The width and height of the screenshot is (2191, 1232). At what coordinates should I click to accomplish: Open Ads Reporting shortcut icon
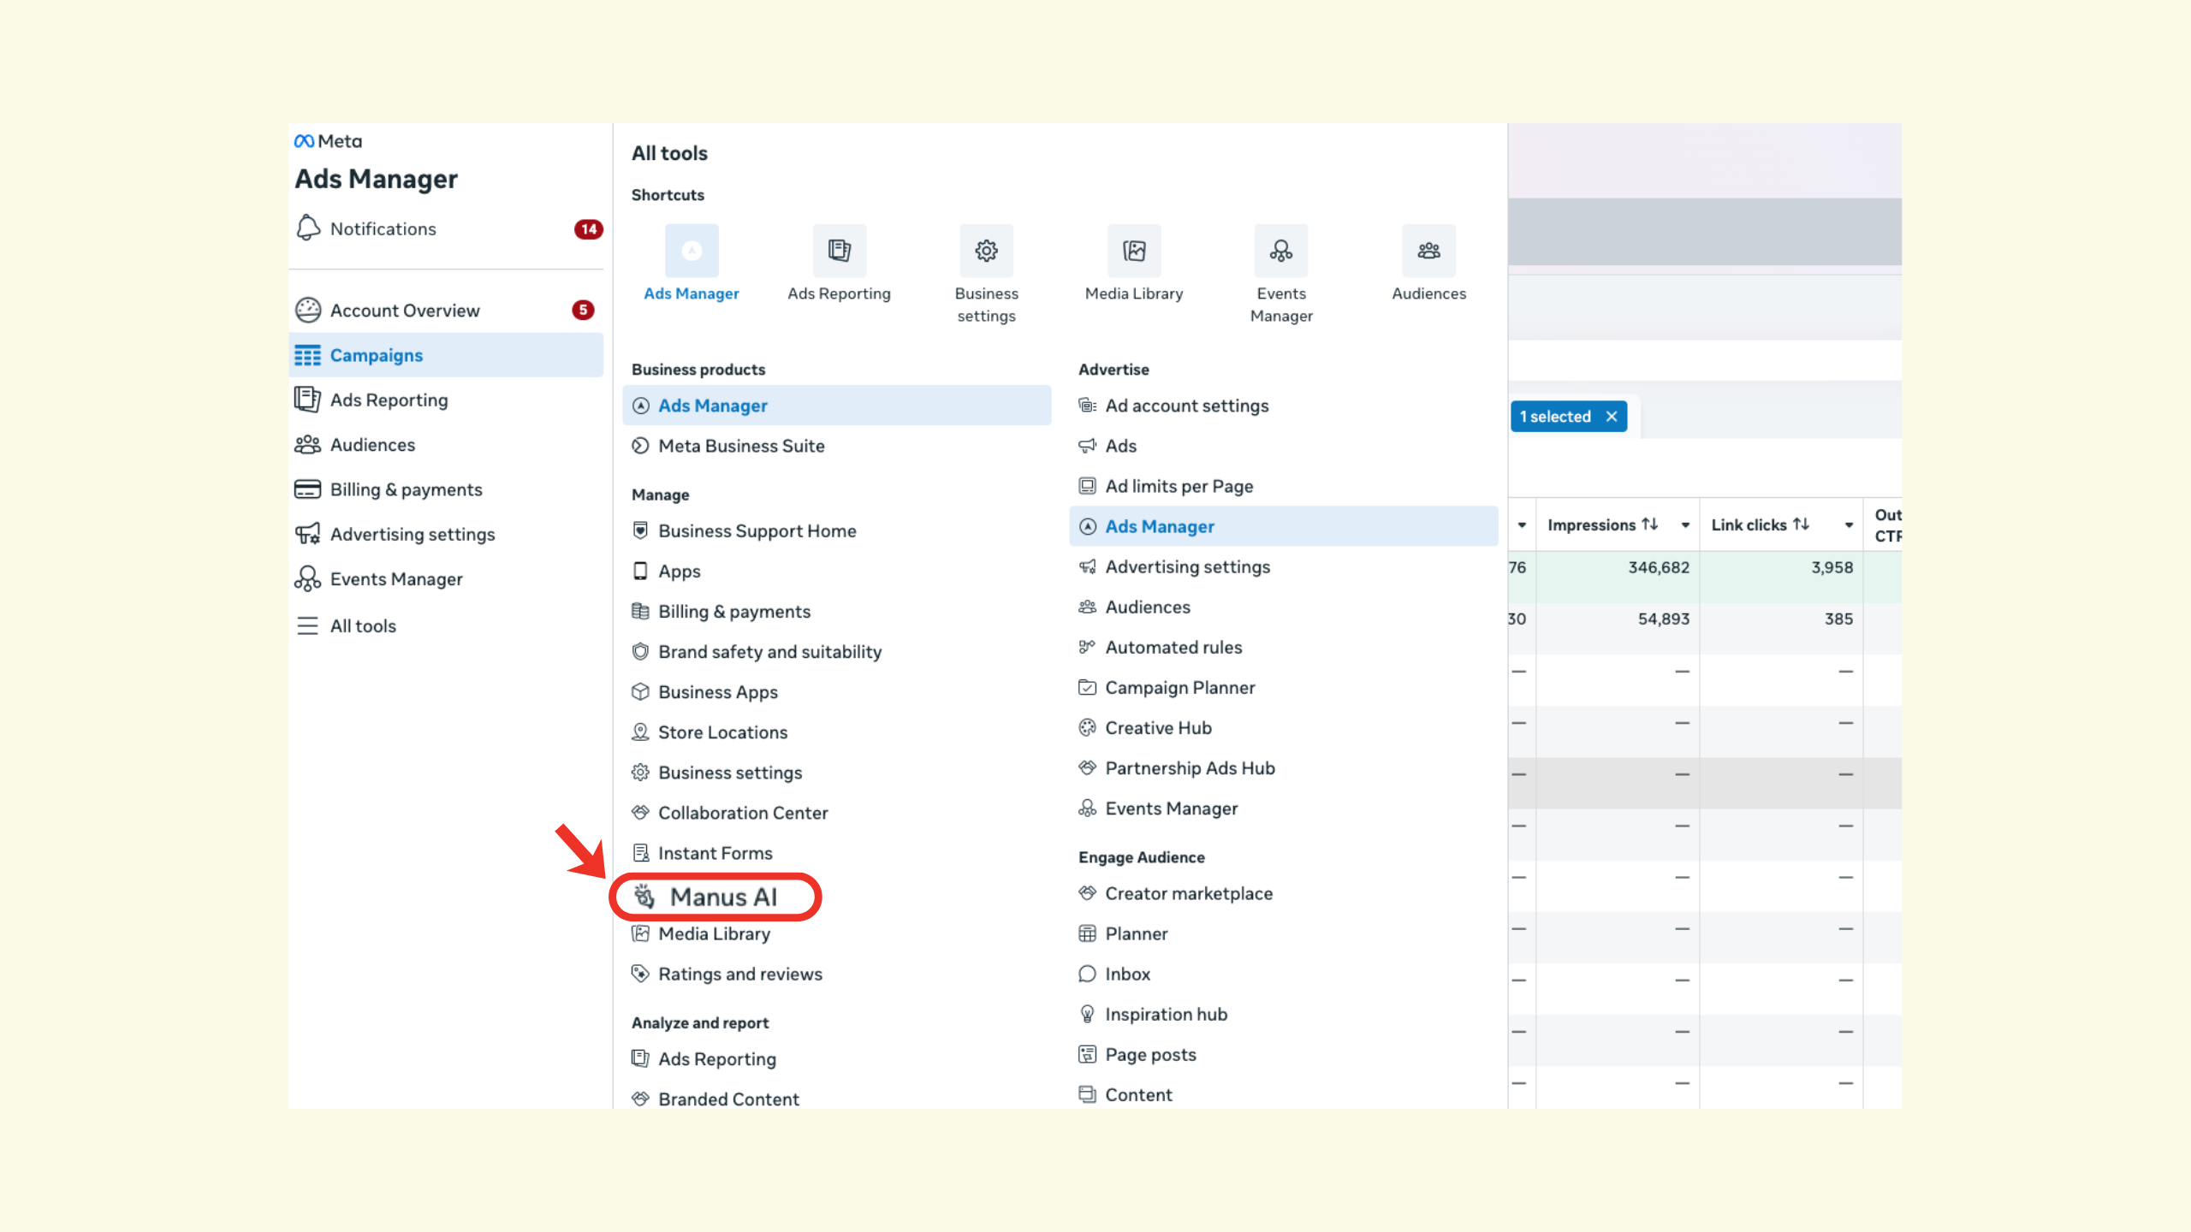(839, 251)
